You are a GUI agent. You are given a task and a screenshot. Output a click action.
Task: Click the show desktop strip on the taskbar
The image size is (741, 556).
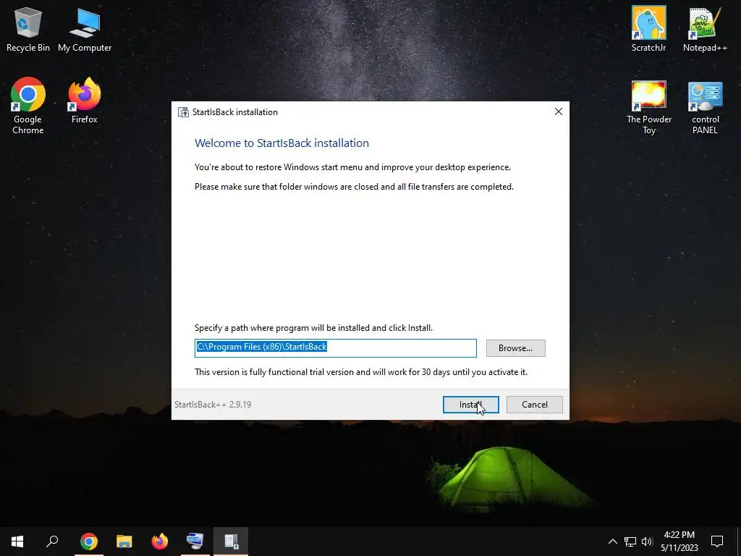pos(739,542)
